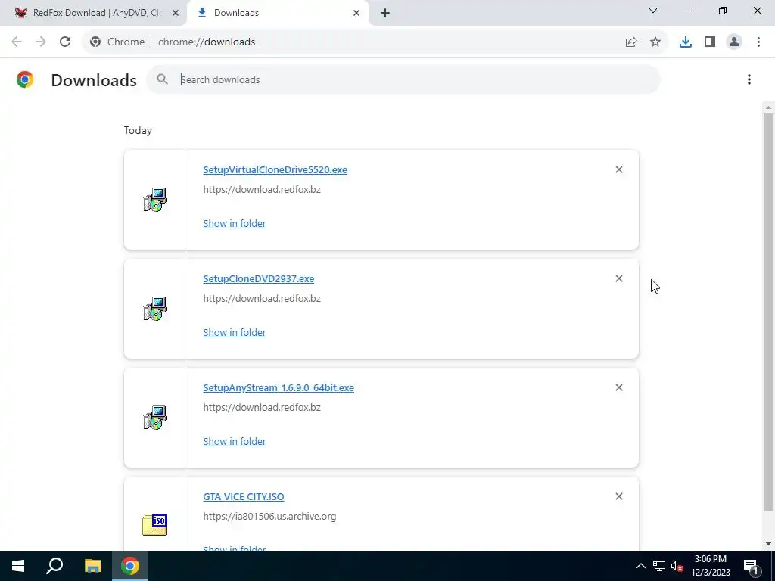The height and width of the screenshot is (581, 775).
Task: Open SetupCloneDVD2937.exe file link
Action: [259, 278]
